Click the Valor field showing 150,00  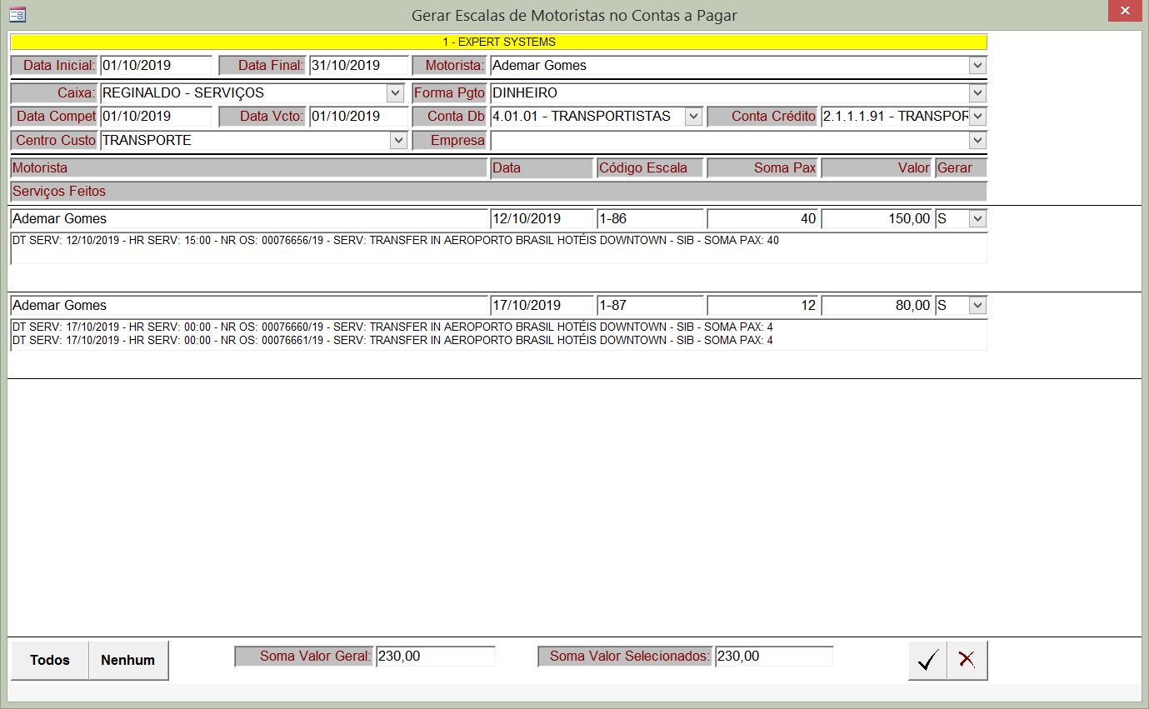[x=876, y=219]
